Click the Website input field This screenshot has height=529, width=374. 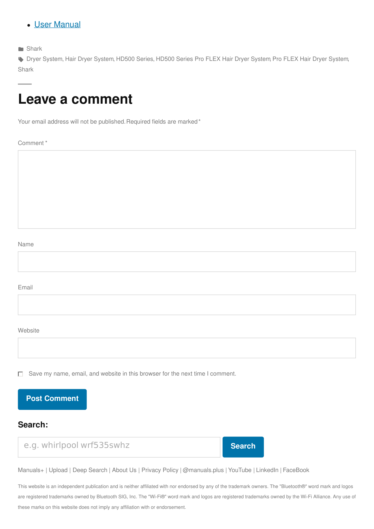(187, 348)
